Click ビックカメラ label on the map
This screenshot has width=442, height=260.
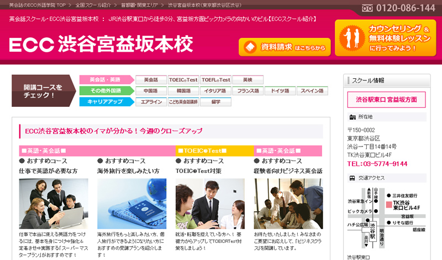(360, 211)
